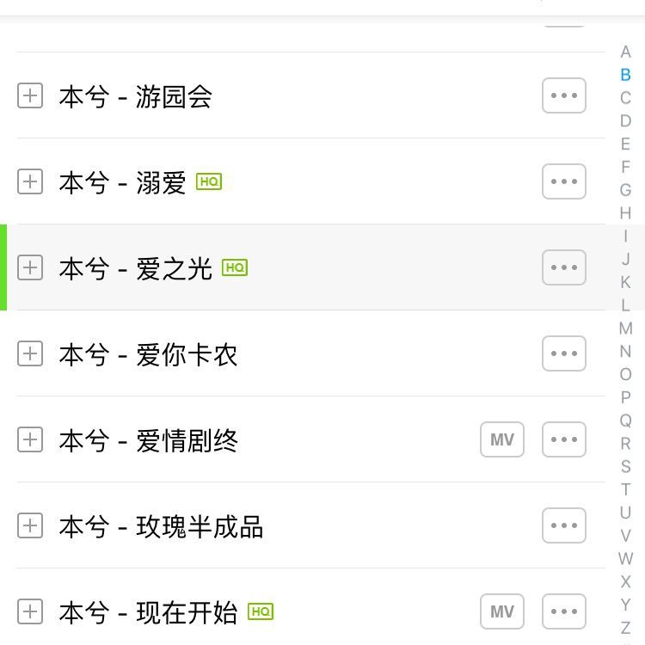Open more options for 本兮 - 爱你卡农
This screenshot has height=645, width=645.
click(x=564, y=353)
